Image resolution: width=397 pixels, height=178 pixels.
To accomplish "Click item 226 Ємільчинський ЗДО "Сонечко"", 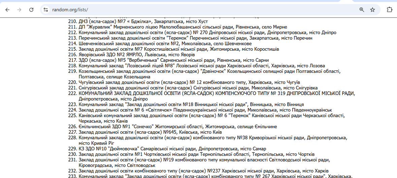I will [178, 127].
